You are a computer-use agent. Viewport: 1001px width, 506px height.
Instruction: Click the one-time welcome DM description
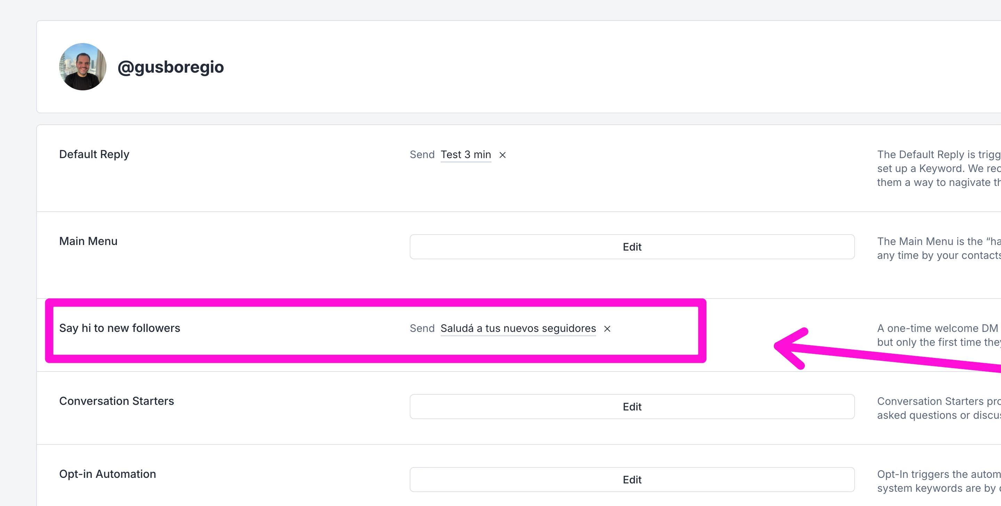[x=938, y=335]
